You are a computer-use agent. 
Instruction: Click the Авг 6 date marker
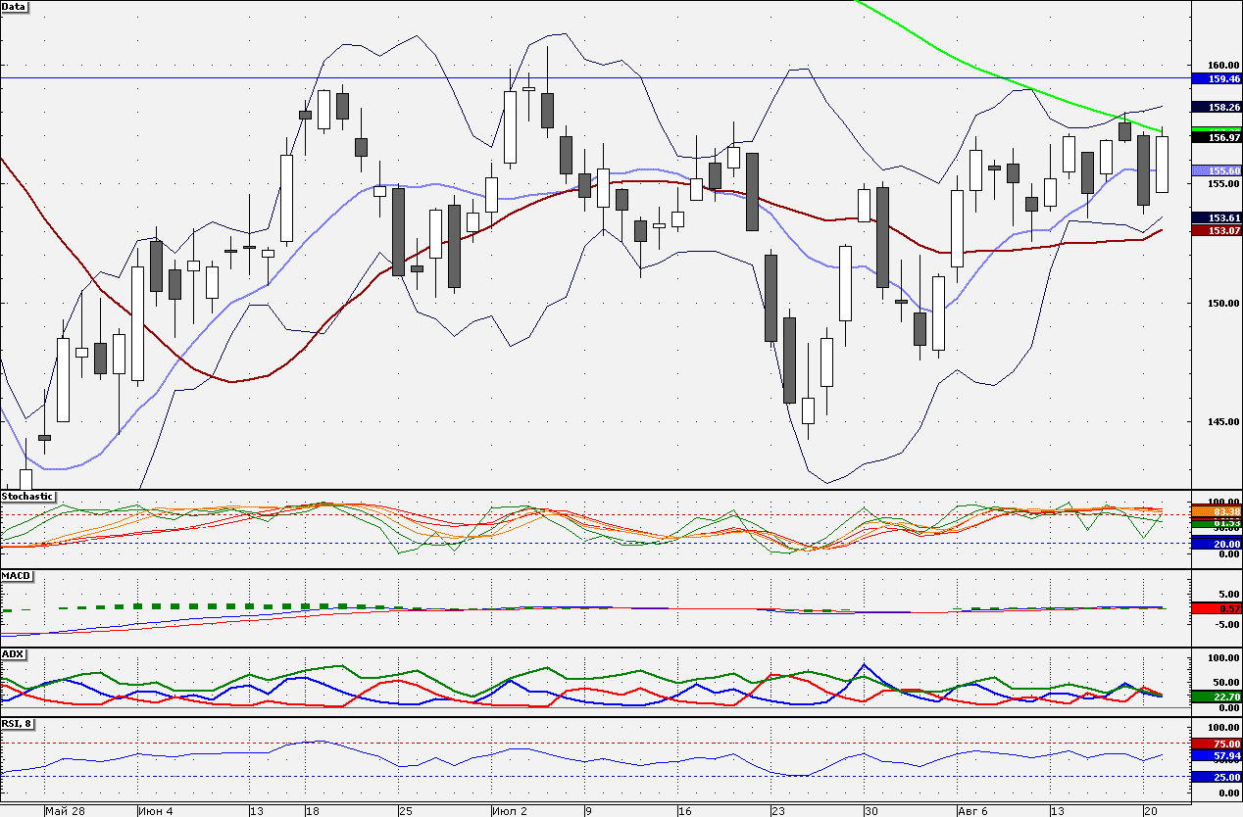(975, 811)
